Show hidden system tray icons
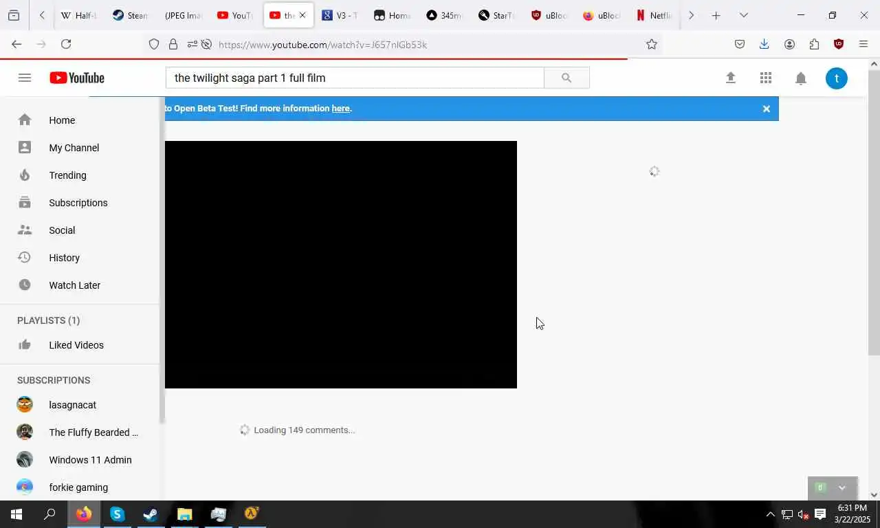 [770, 514]
